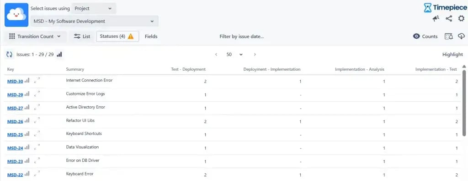Open issue link MSD-26
The width and height of the screenshot is (468, 181).
15,121
